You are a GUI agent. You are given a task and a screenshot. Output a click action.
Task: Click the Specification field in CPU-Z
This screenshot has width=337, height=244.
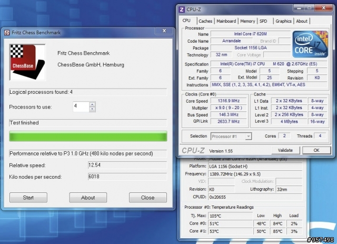(x=269, y=64)
